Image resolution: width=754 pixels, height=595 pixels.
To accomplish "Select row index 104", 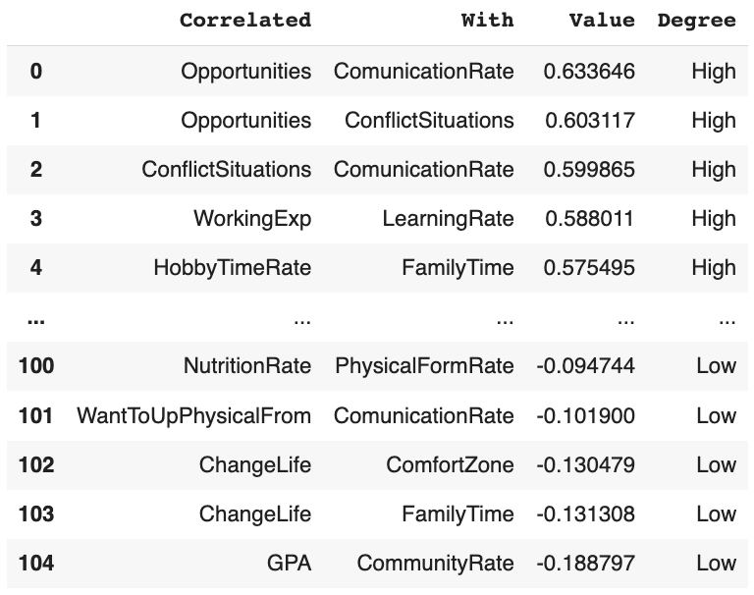I will click(x=36, y=563).
